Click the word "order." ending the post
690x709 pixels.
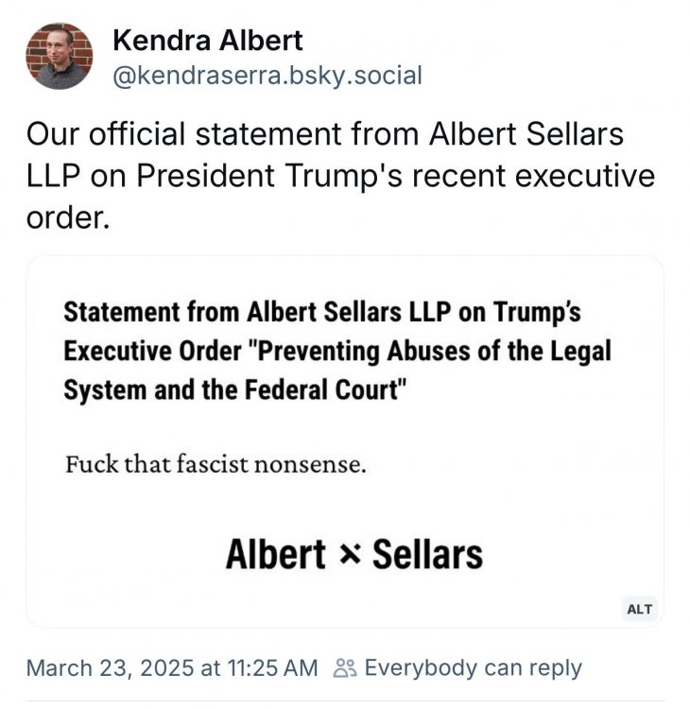(x=69, y=219)
